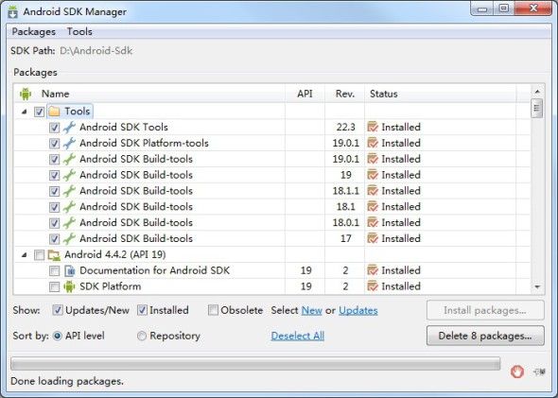The image size is (558, 398).
Task: Open the Packages menu
Action: 34,31
